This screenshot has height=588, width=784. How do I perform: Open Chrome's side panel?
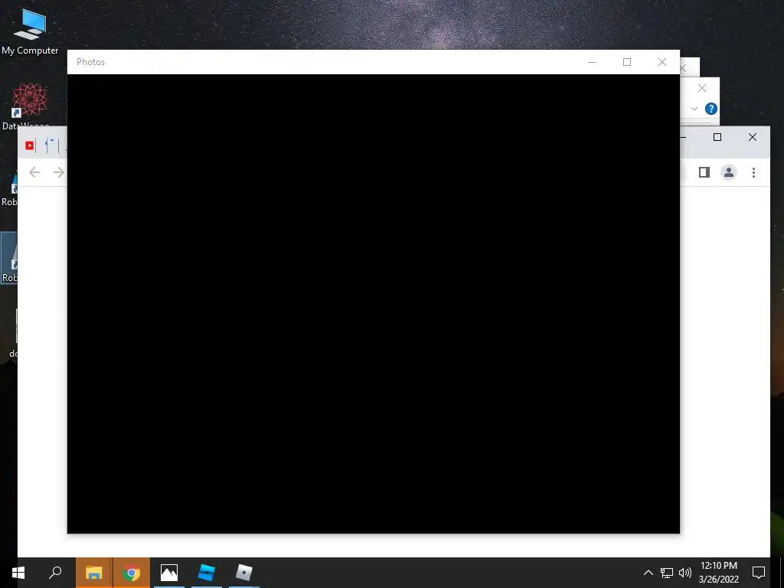[704, 172]
